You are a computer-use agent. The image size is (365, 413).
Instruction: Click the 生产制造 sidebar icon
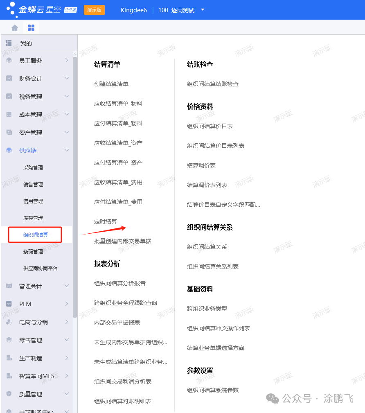(x=9, y=358)
